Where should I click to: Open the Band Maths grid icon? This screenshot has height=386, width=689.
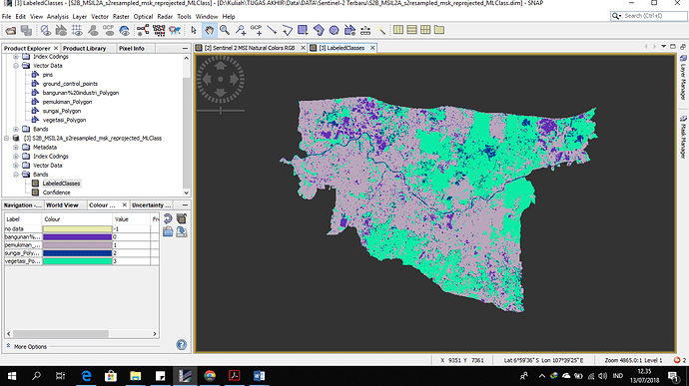(159, 30)
